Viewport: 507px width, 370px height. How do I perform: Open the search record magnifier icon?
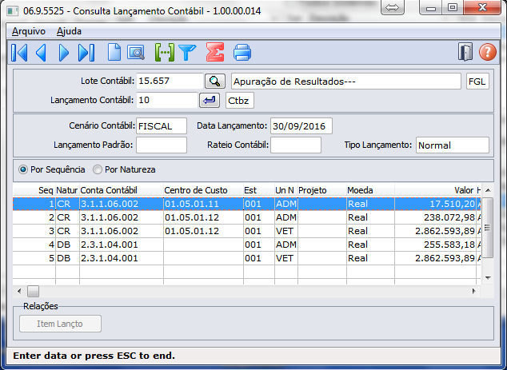coord(136,53)
